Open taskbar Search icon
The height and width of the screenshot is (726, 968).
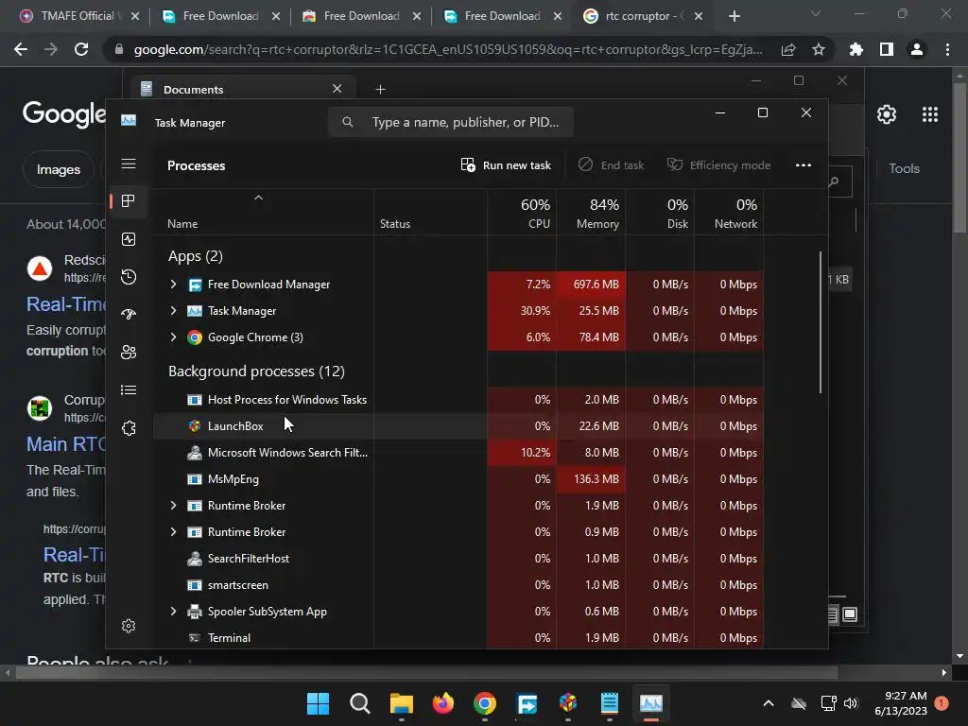[360, 703]
